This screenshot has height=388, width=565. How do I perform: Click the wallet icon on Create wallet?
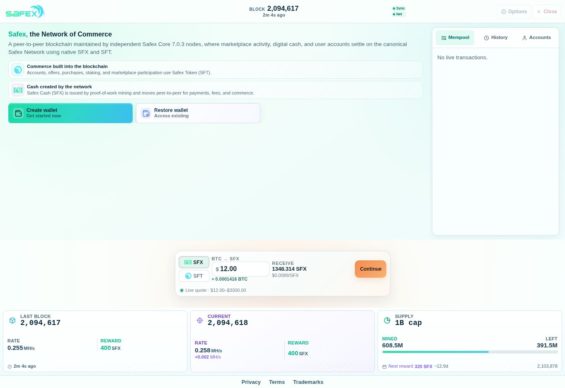pos(18,113)
